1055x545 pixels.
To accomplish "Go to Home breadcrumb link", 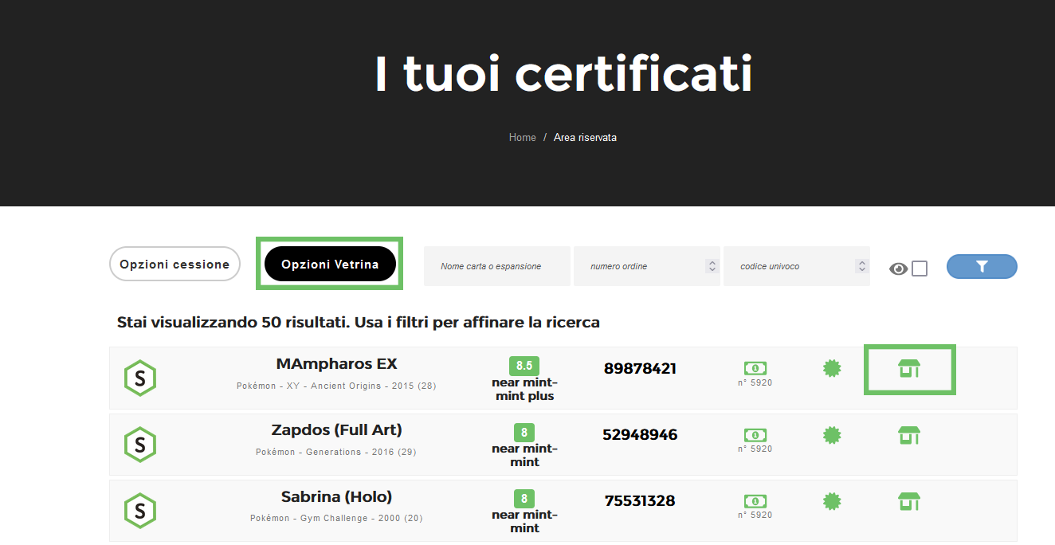I will [523, 138].
